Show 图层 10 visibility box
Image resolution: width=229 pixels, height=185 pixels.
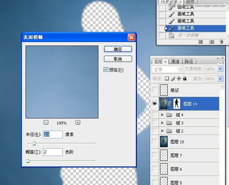[155, 142]
